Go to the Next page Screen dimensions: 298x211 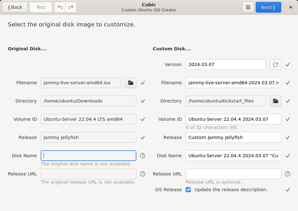click(268, 7)
